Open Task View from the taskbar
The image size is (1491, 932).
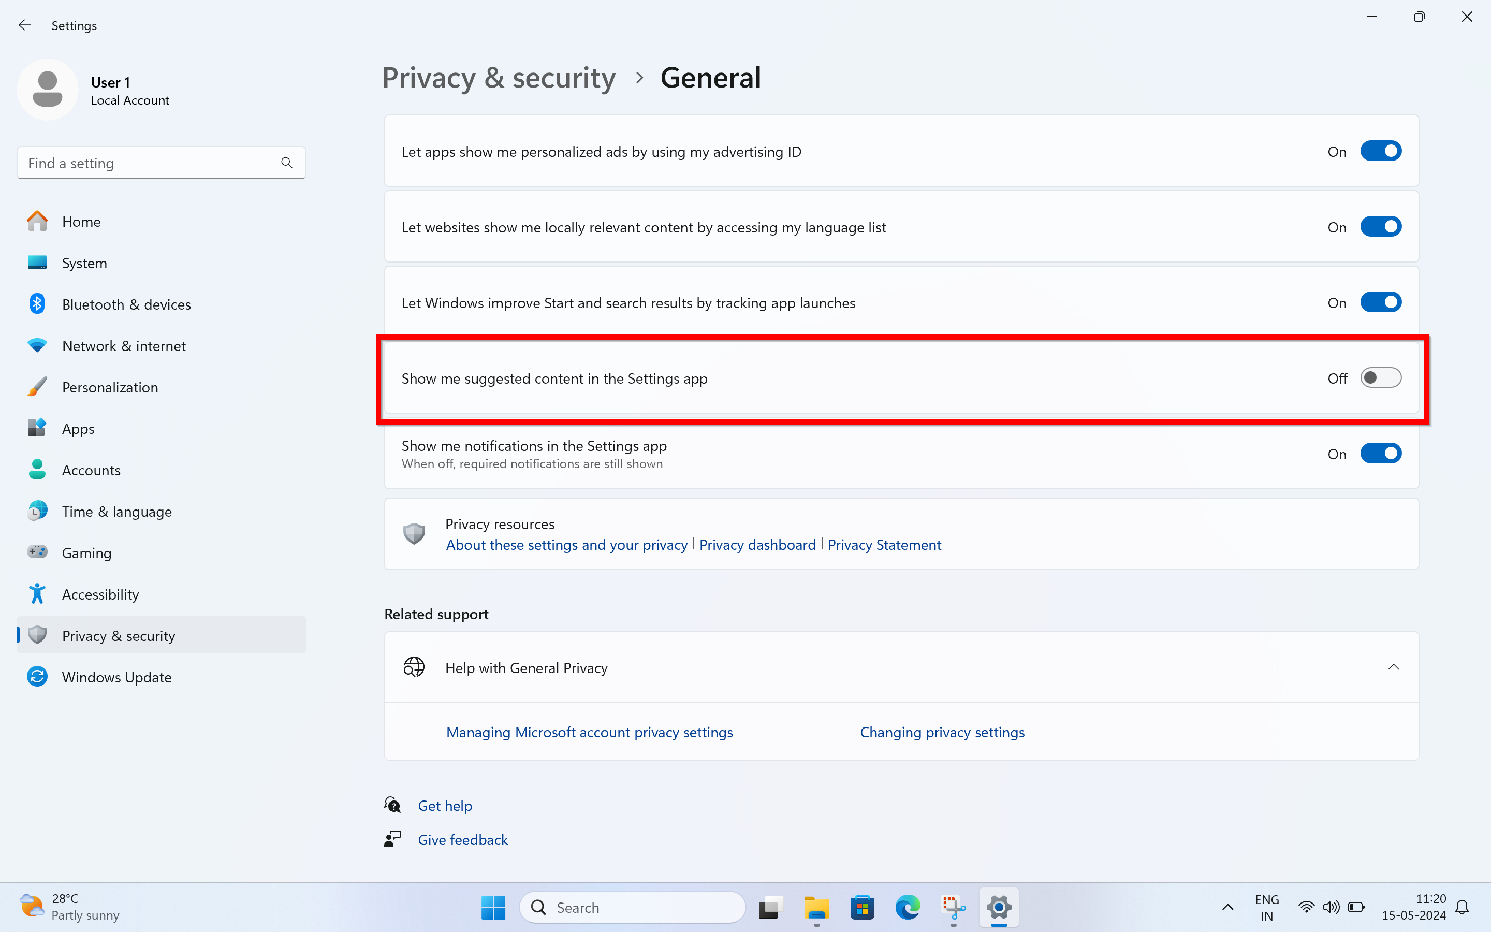[x=771, y=907]
